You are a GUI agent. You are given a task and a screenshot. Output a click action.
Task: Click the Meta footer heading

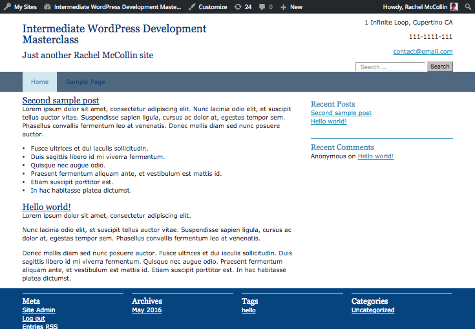point(31,301)
